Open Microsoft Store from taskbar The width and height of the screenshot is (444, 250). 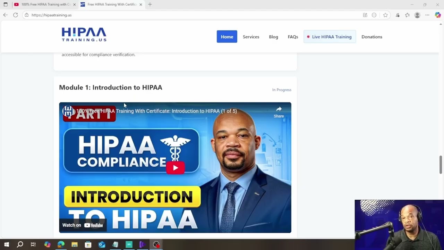coord(88,244)
